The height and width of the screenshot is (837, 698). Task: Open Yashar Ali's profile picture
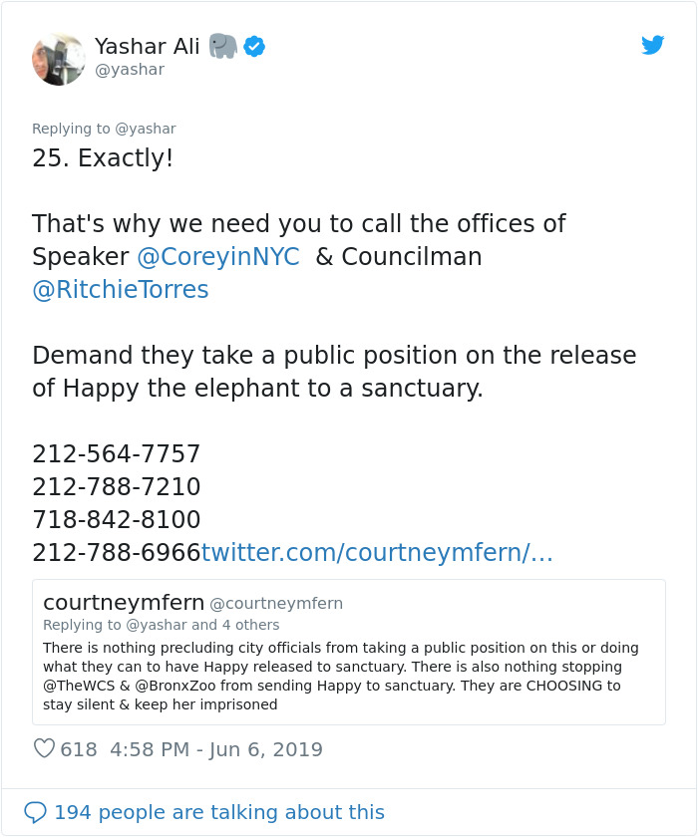pos(59,59)
